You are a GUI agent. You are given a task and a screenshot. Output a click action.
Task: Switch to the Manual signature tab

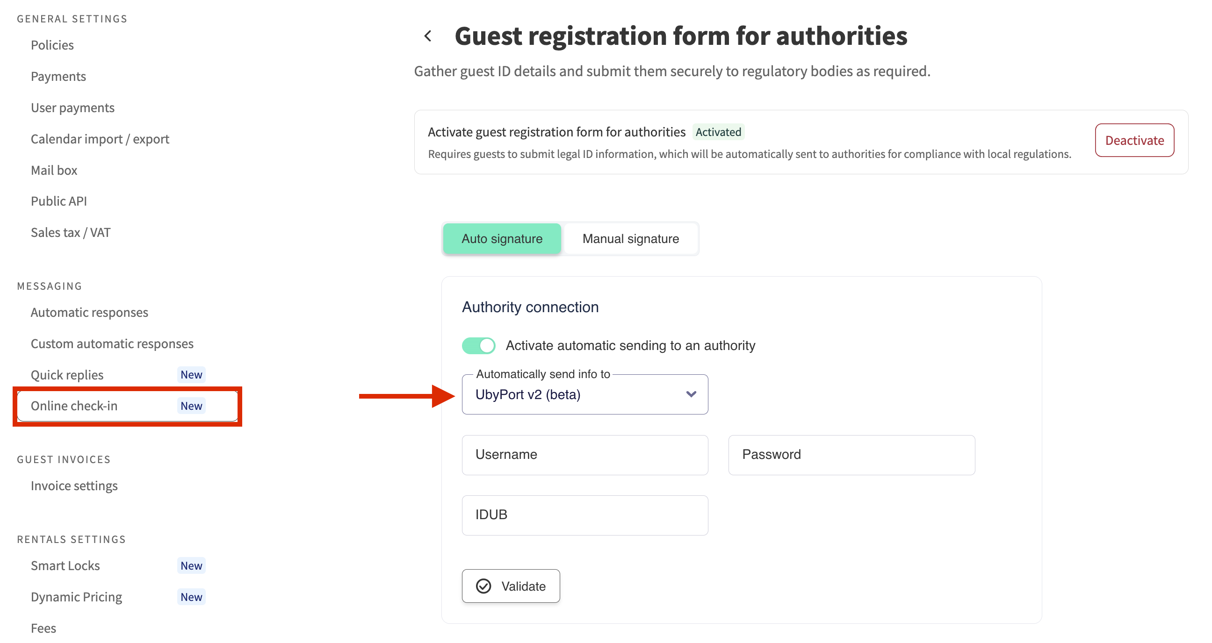630,239
